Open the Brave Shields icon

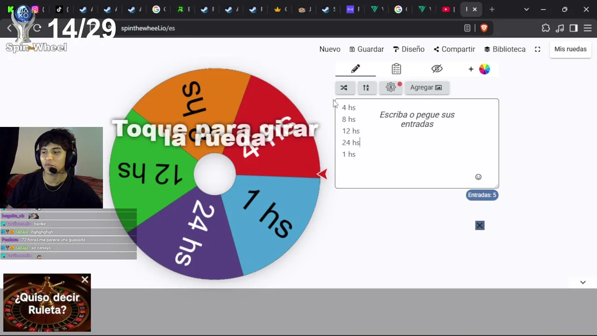(x=484, y=28)
